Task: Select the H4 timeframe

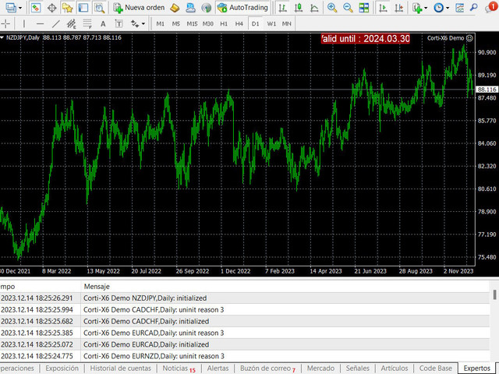Action: [x=239, y=23]
